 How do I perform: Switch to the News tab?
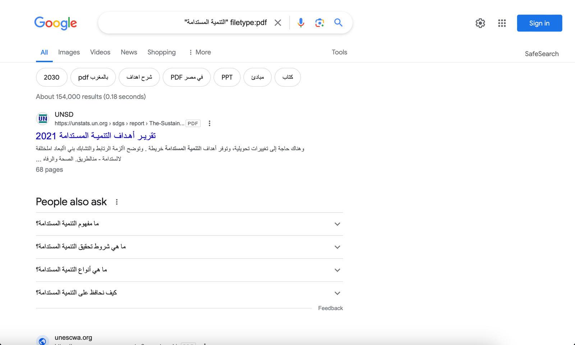click(129, 52)
